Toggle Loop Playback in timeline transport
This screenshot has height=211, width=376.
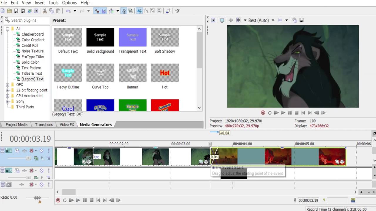click(65, 200)
